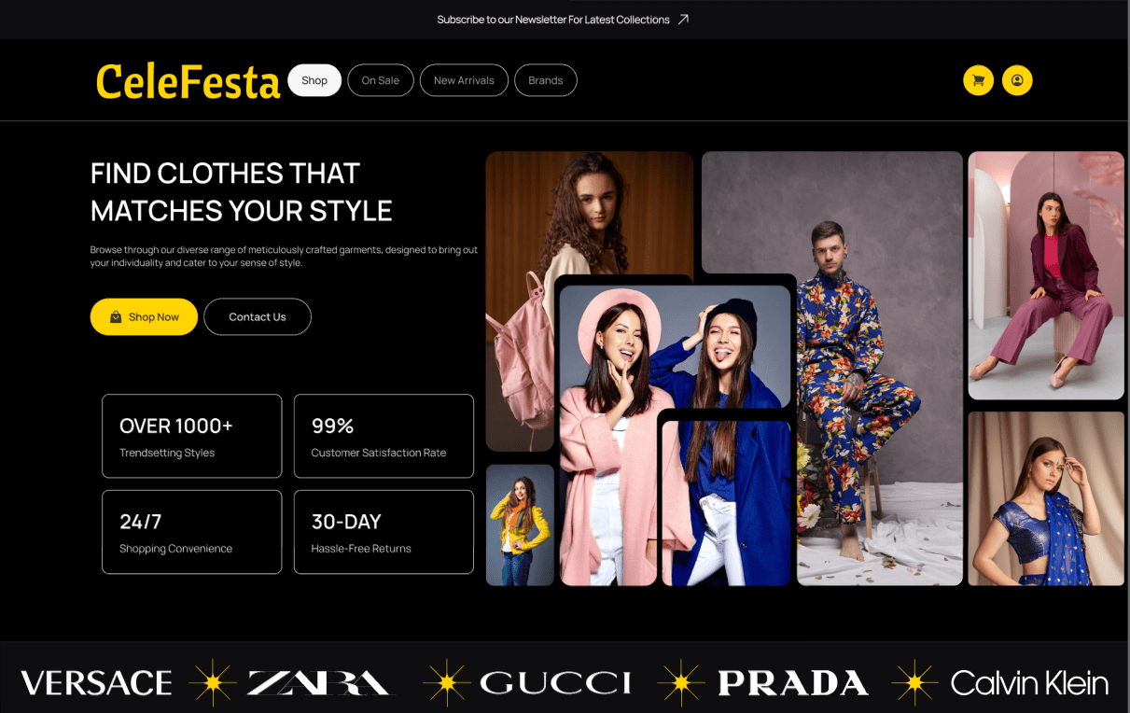
Task: Click the 30-DAY Hassle-Free Returns card
Action: (384, 532)
